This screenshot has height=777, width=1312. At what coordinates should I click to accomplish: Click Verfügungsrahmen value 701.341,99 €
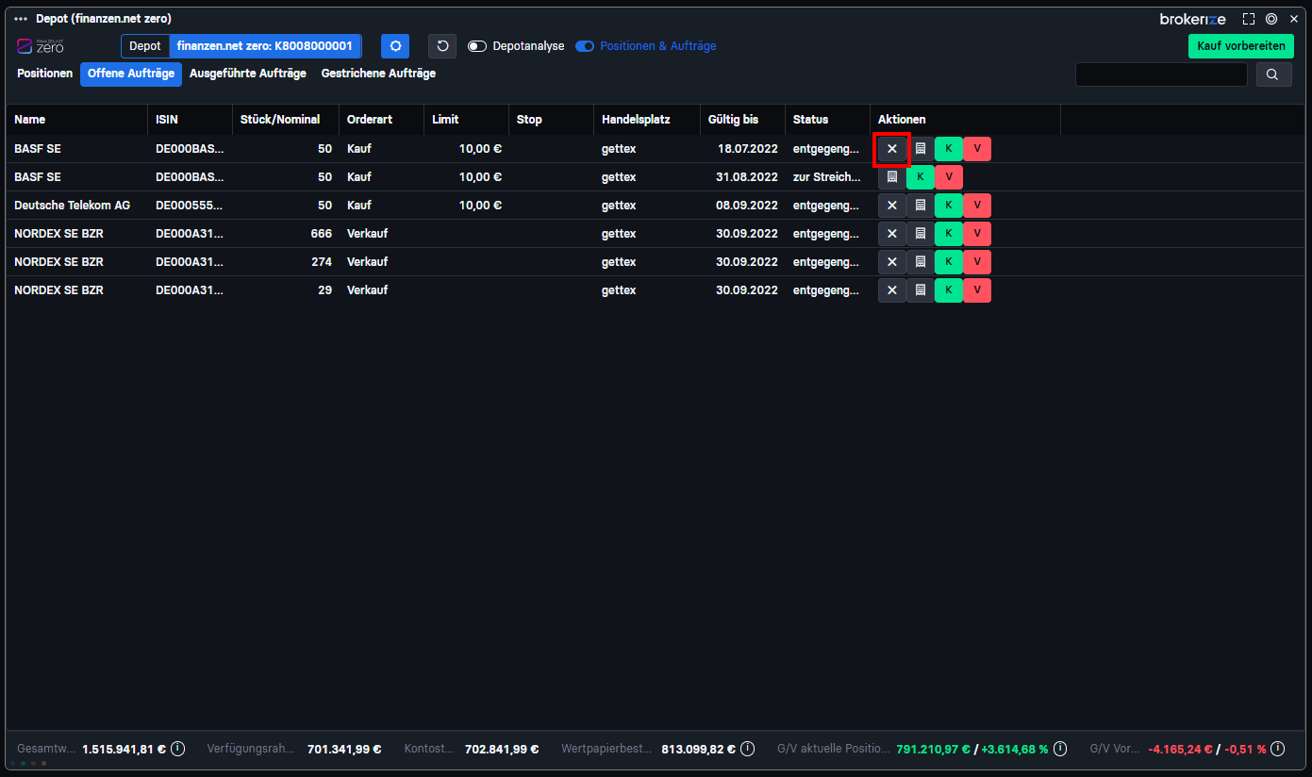pyautogui.click(x=344, y=750)
